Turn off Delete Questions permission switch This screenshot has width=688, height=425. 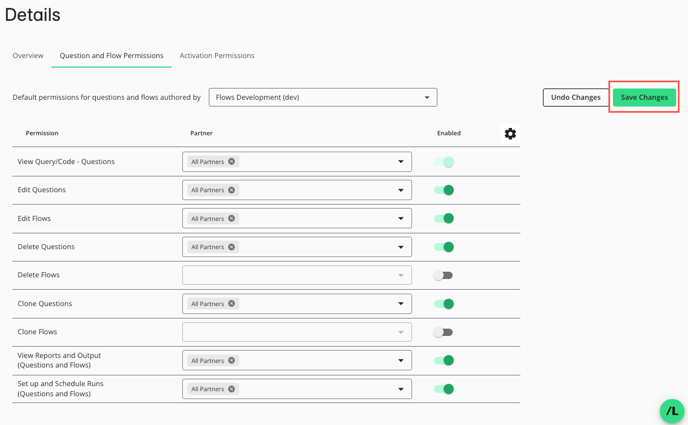(444, 247)
